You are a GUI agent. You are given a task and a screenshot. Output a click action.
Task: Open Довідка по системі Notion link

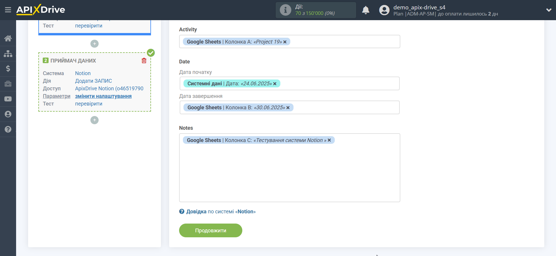tap(221, 212)
